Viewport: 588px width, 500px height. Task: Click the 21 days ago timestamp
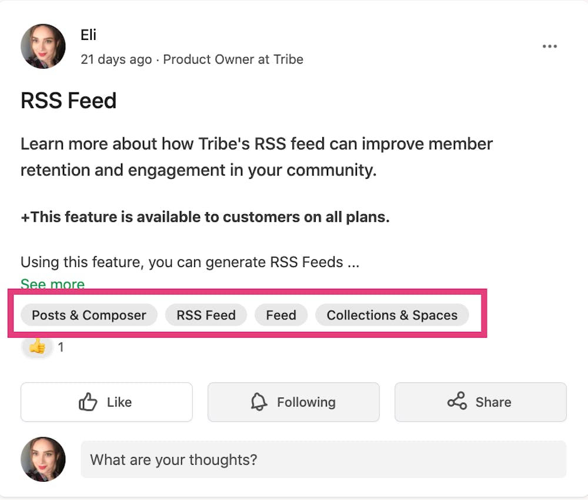pyautogui.click(x=116, y=59)
